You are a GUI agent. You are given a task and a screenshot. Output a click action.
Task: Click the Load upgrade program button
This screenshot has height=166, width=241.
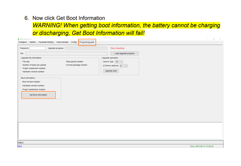124,53
